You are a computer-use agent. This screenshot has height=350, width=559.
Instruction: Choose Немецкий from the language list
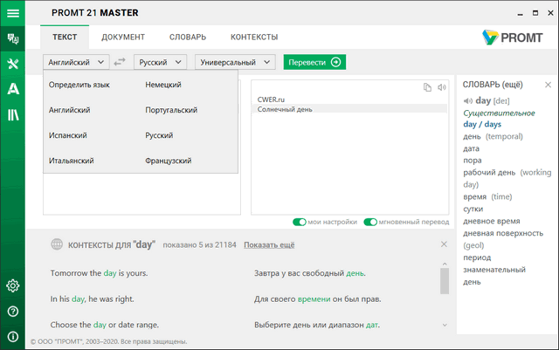tap(163, 85)
